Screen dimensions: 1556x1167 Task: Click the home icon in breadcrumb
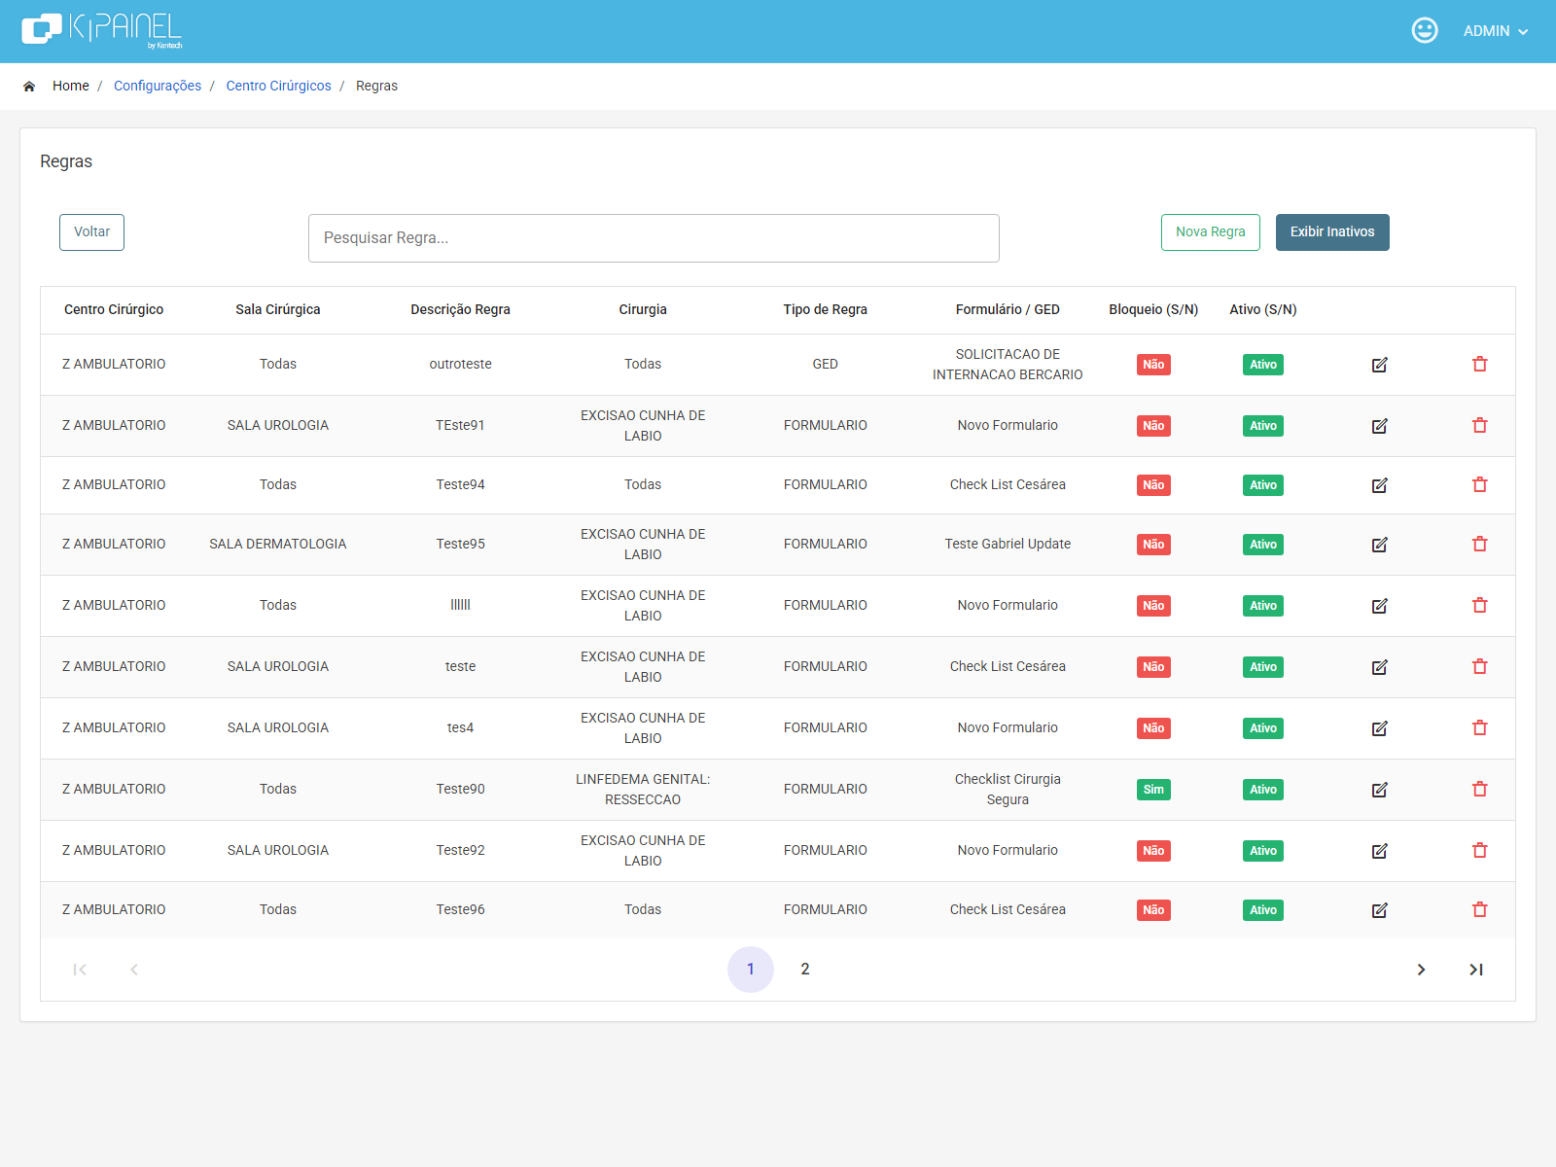pyautogui.click(x=29, y=87)
